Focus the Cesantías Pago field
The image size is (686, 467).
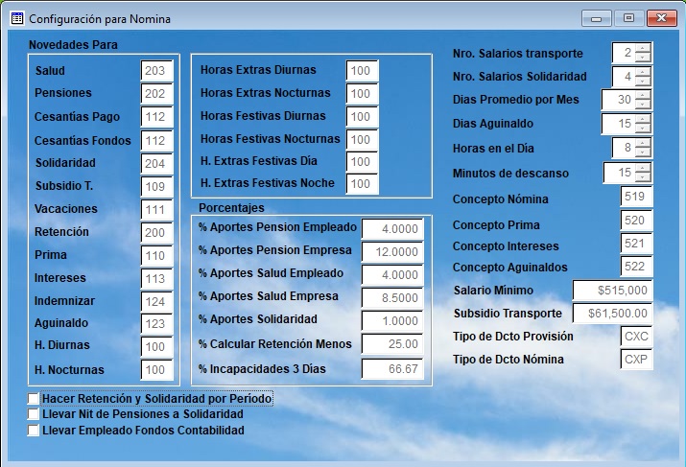point(157,117)
